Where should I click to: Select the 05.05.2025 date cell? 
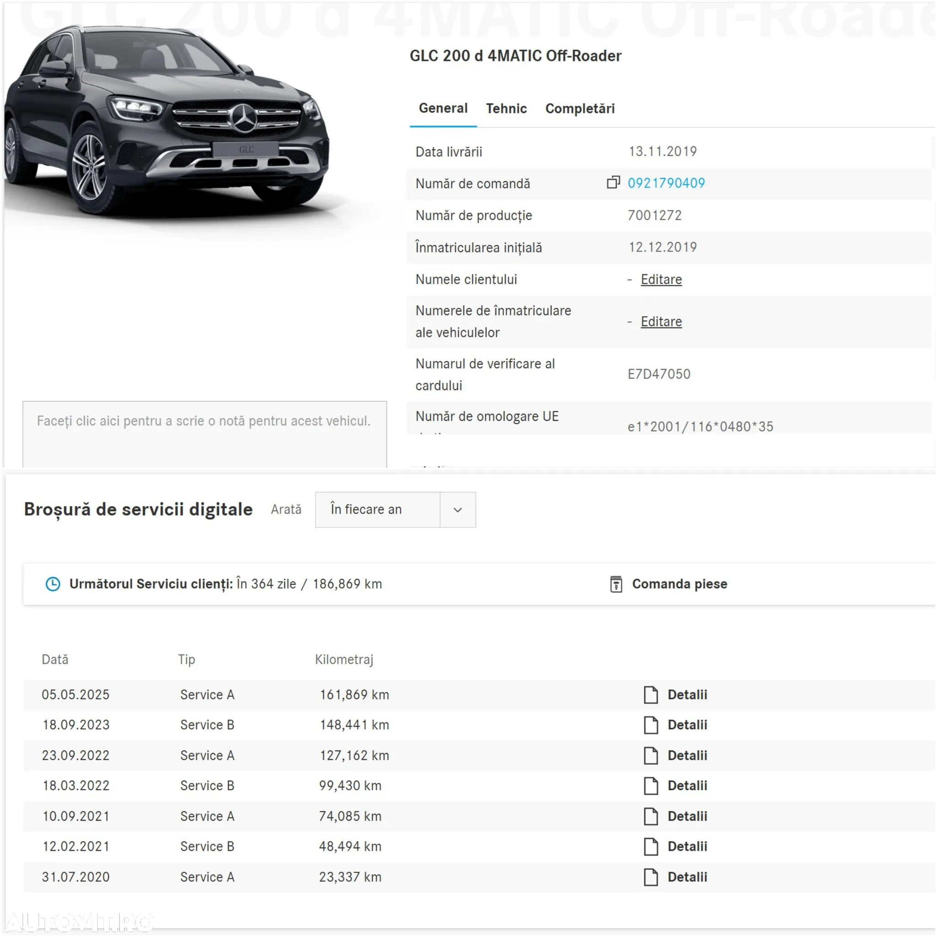pos(75,695)
